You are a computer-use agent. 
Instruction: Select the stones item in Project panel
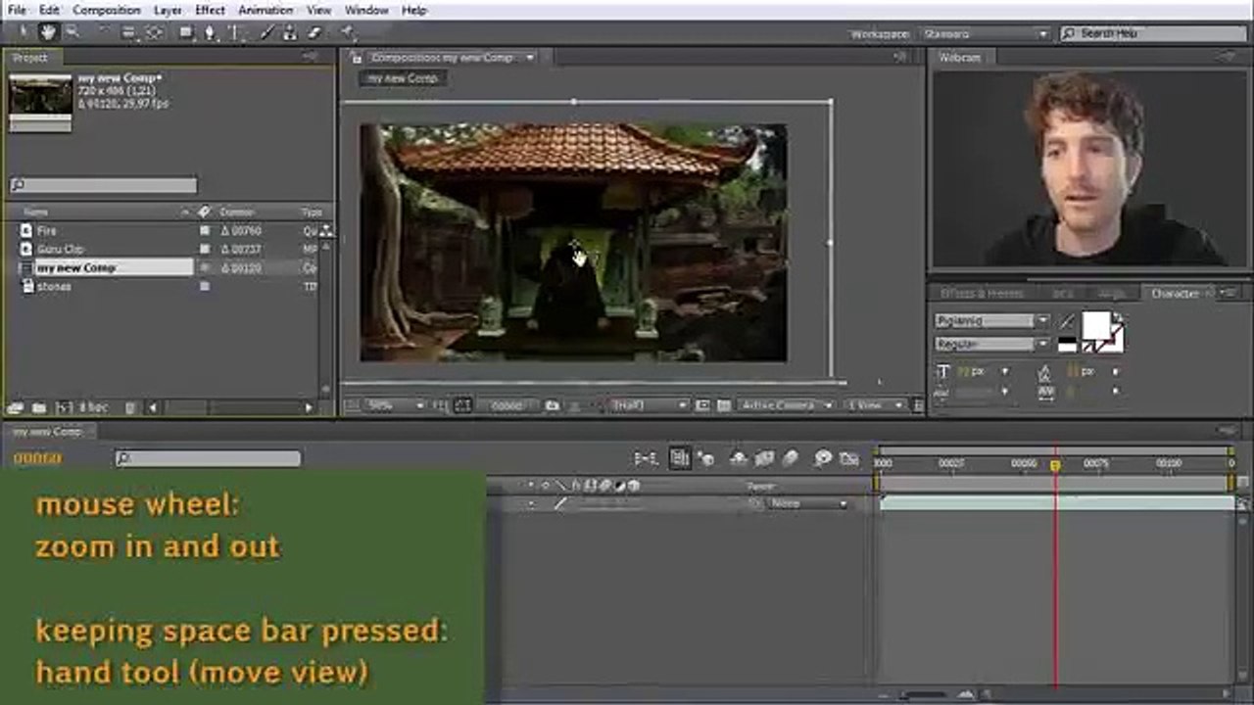coord(54,287)
